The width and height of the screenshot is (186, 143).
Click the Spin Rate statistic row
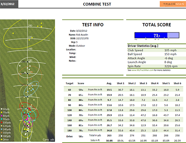click(157, 66)
